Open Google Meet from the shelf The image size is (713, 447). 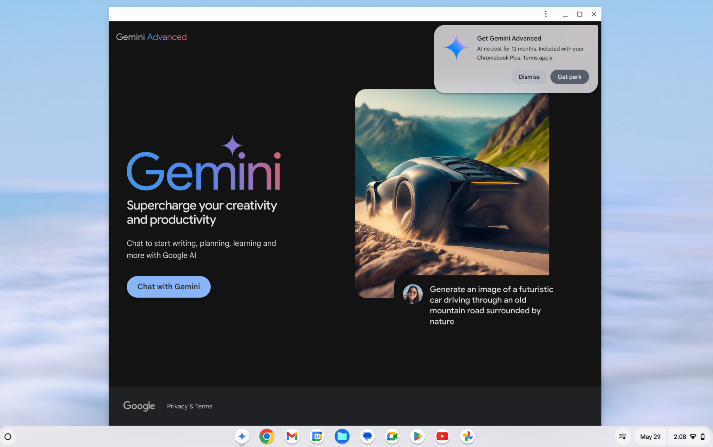392,436
